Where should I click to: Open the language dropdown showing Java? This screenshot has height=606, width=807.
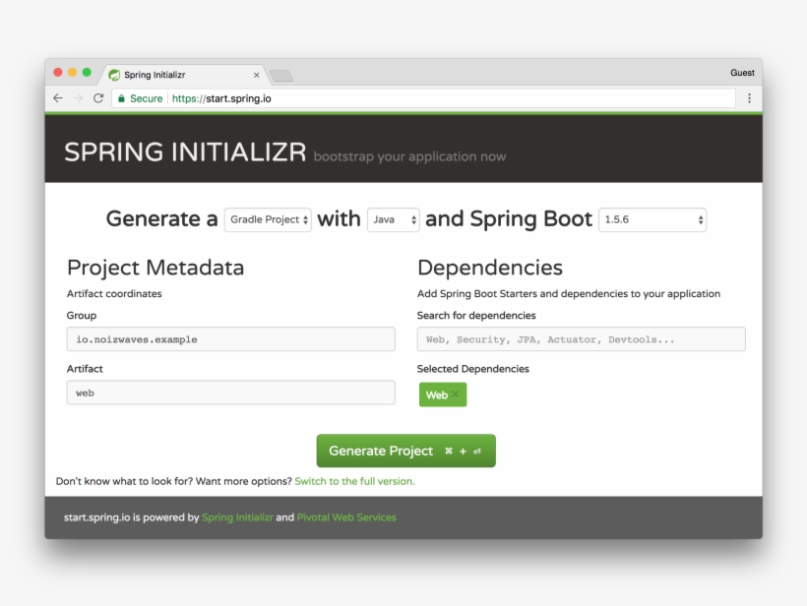(x=393, y=219)
